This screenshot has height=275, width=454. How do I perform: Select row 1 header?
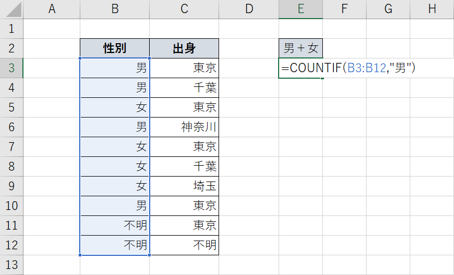[x=11, y=28]
